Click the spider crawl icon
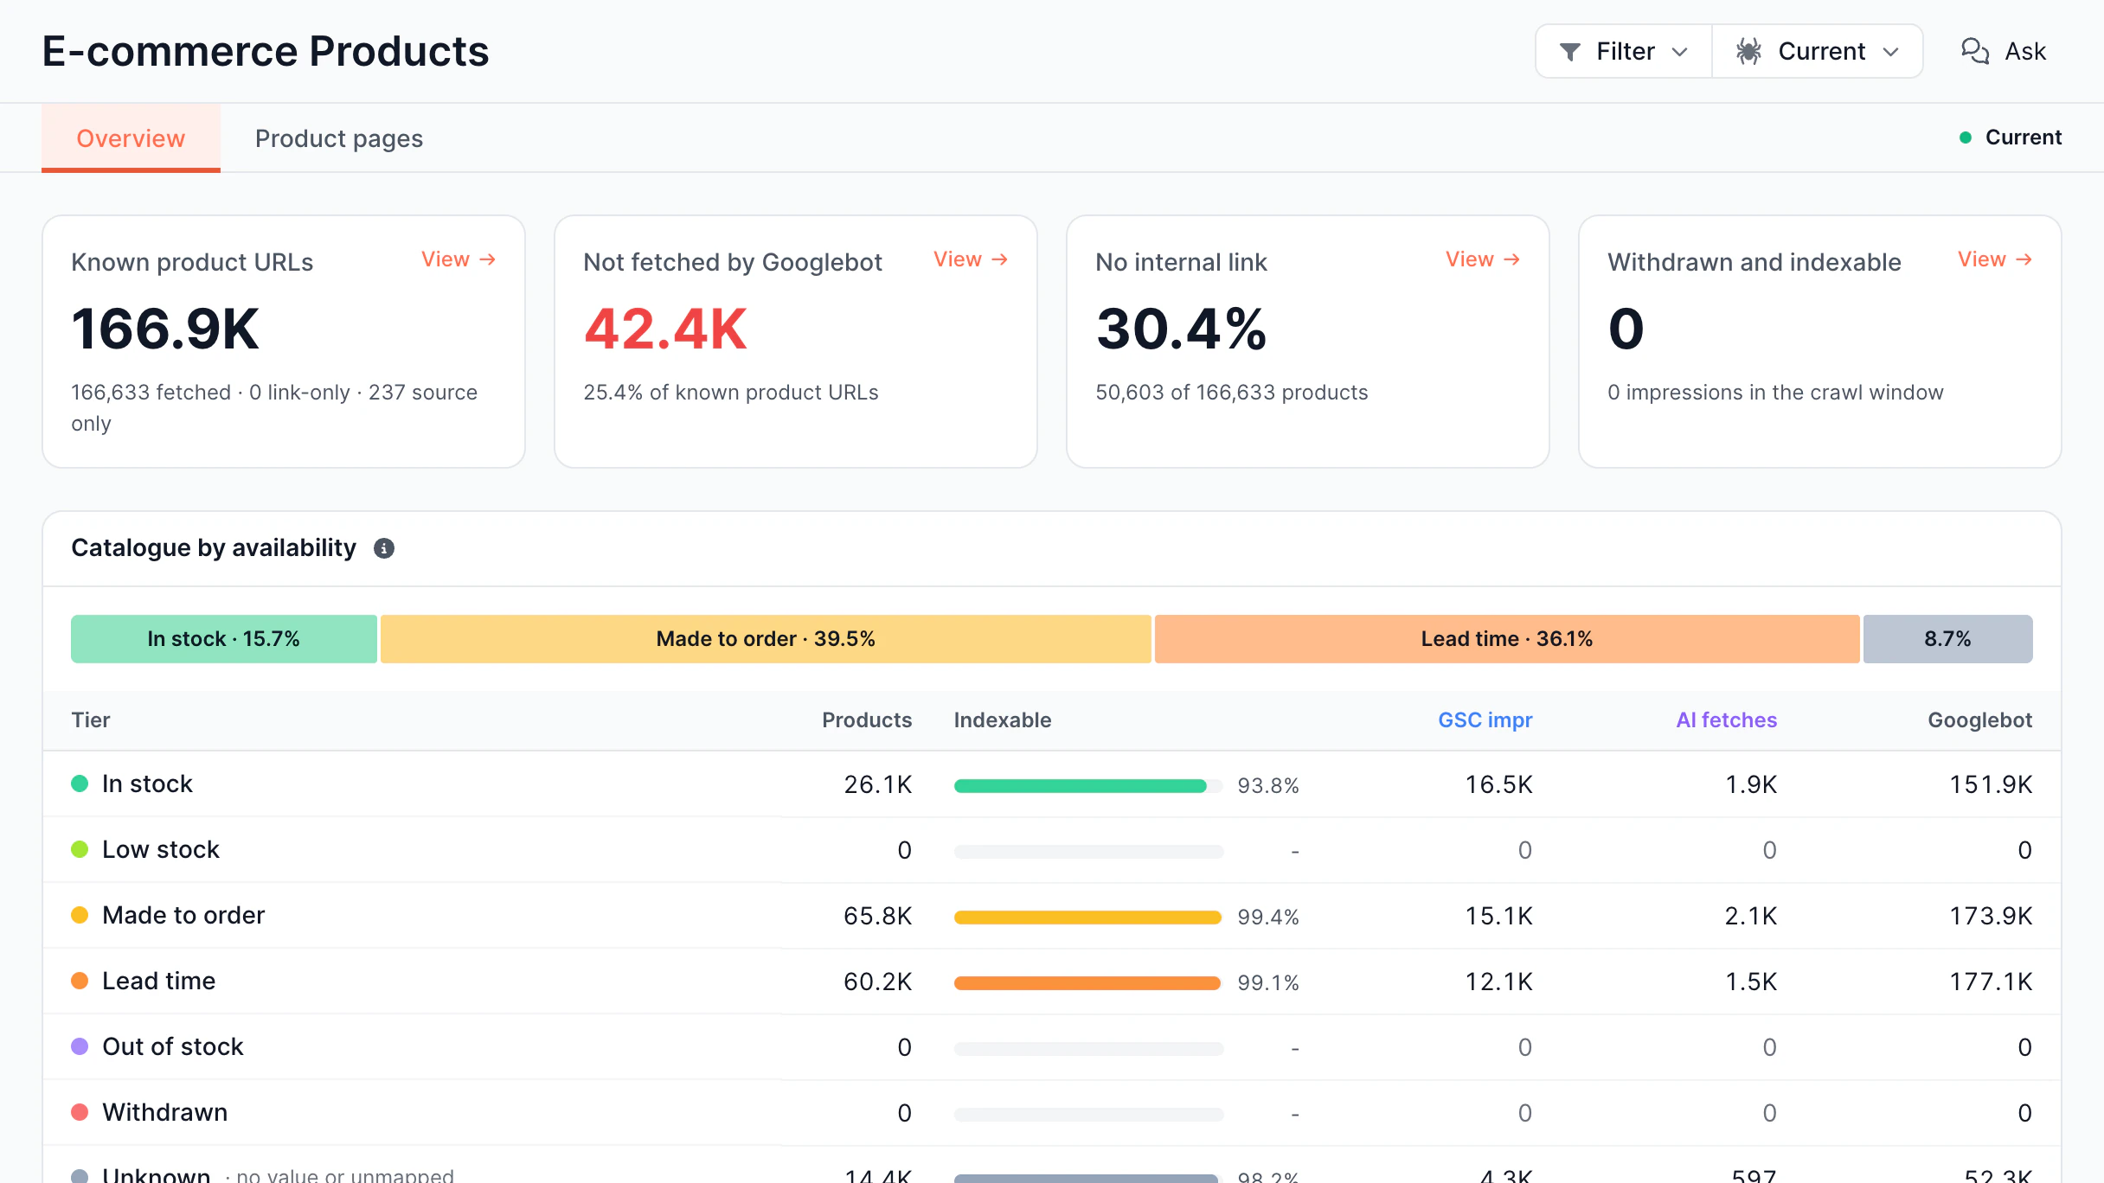2104x1183 pixels. (1748, 52)
